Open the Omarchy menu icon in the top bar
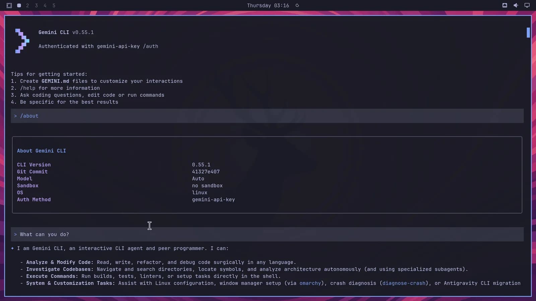 tap(9, 5)
